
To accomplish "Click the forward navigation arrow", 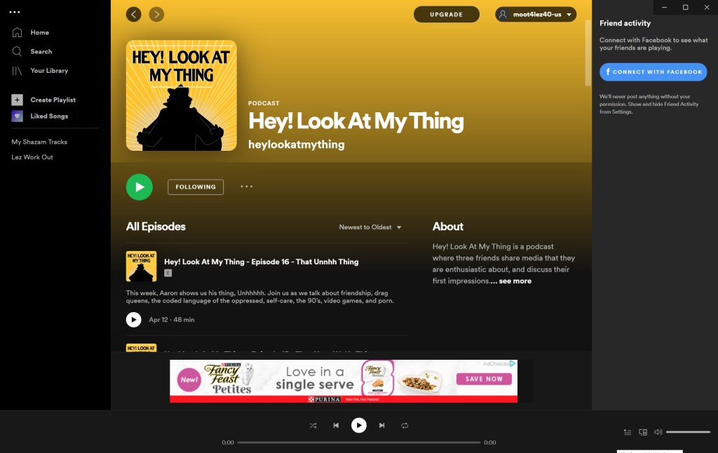I will click(156, 14).
